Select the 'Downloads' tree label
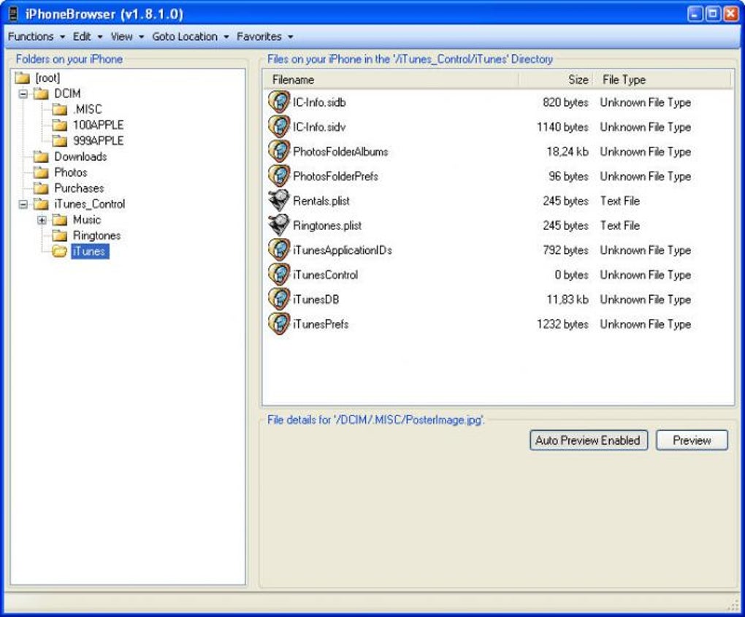This screenshot has height=617, width=745. point(80,157)
